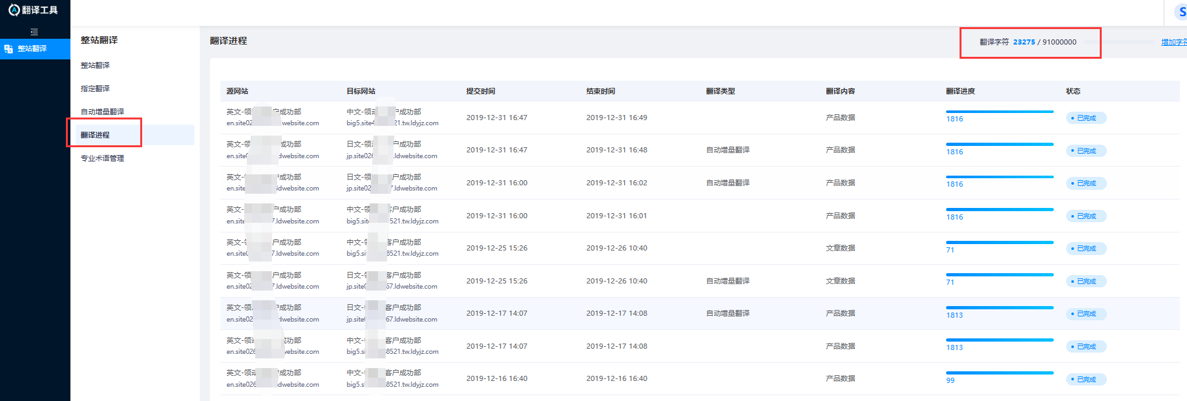Select 指定翻译 in the side menu
Screen dimensions: 1187x401
click(x=95, y=88)
